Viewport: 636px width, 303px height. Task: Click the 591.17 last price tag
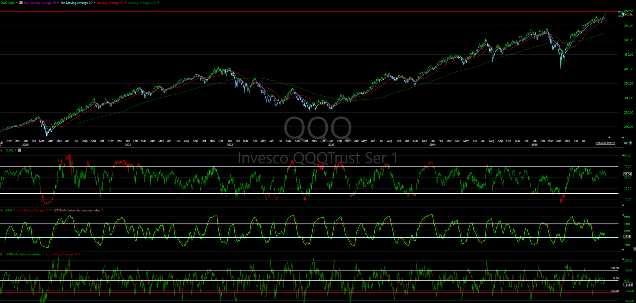click(628, 14)
